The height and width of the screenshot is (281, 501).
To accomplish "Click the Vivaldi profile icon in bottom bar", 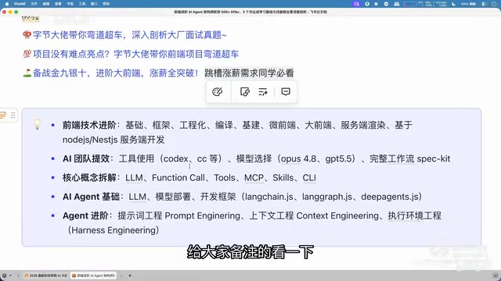I will [4, 276].
